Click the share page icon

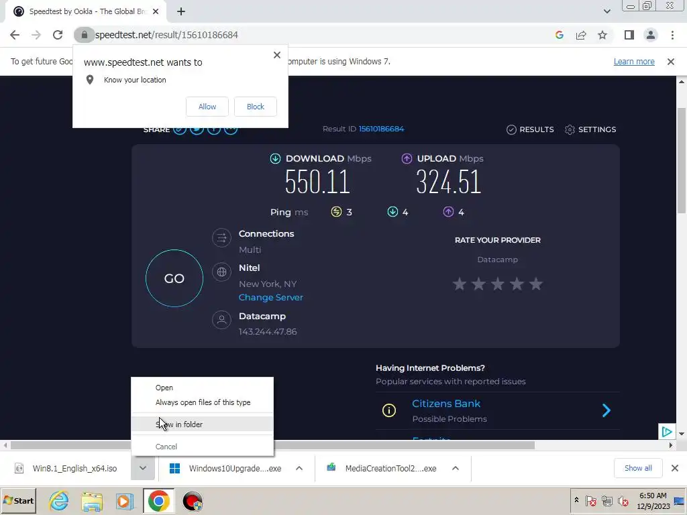click(581, 35)
